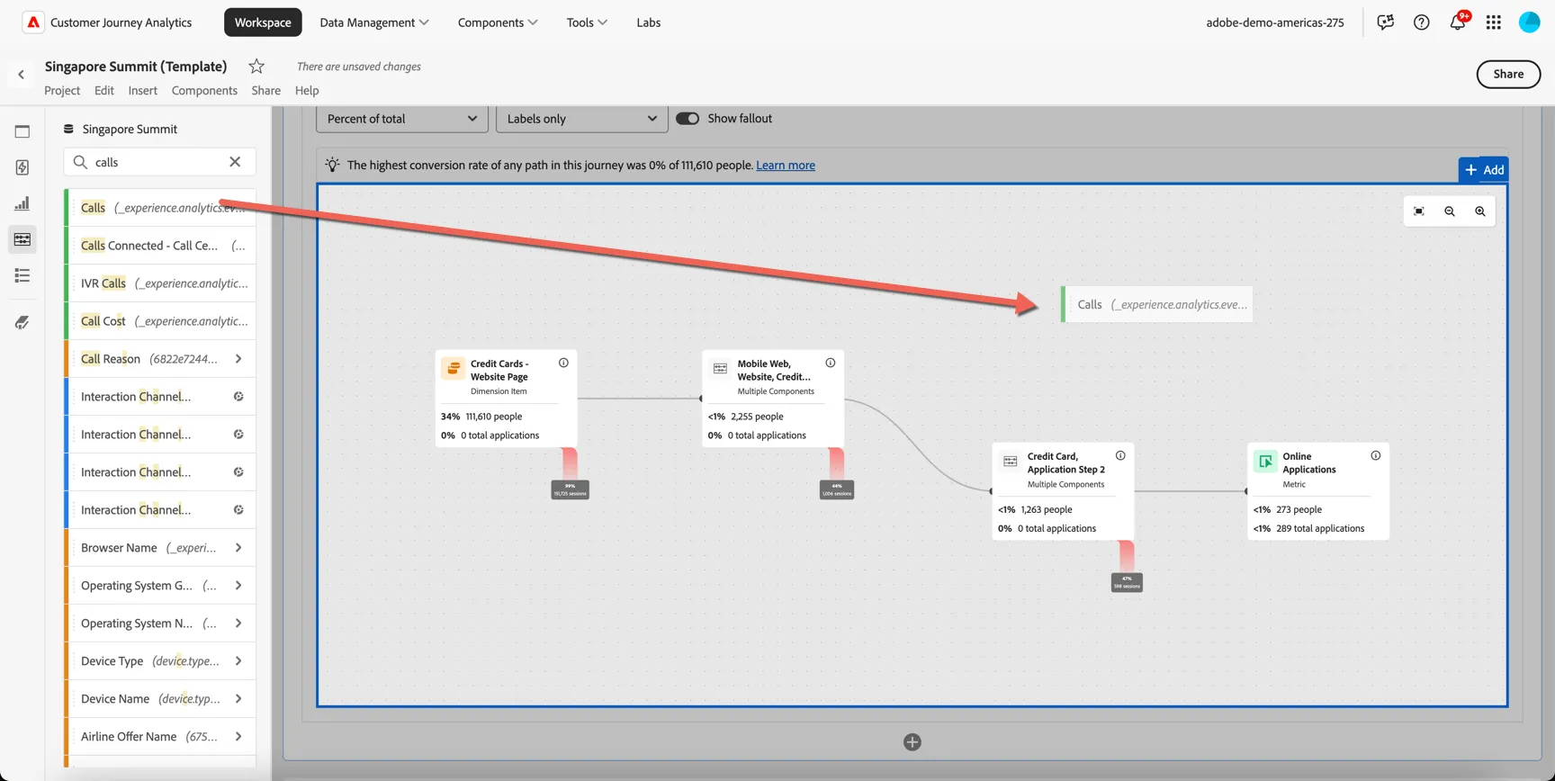
Task: Switch to the Labs tab
Action: click(x=649, y=22)
